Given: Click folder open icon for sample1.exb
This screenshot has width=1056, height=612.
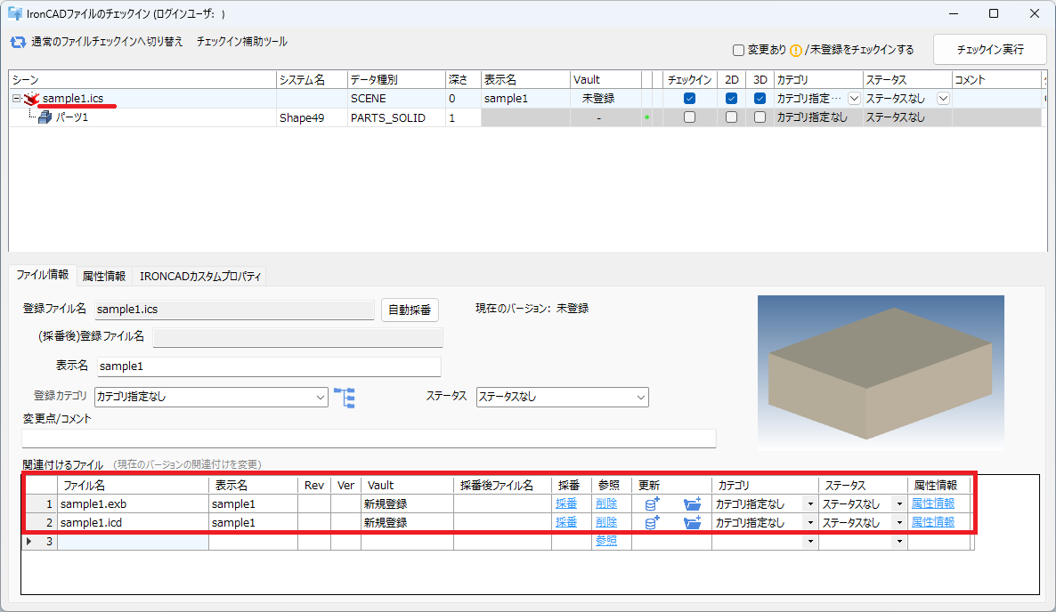Looking at the screenshot, I should pyautogui.click(x=692, y=504).
